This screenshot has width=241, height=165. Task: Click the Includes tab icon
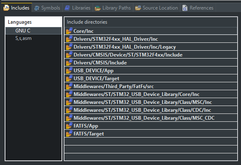pyautogui.click(x=6, y=8)
